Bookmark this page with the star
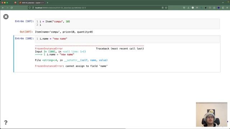The height and width of the screenshot is (129, 230). tap(166, 8)
